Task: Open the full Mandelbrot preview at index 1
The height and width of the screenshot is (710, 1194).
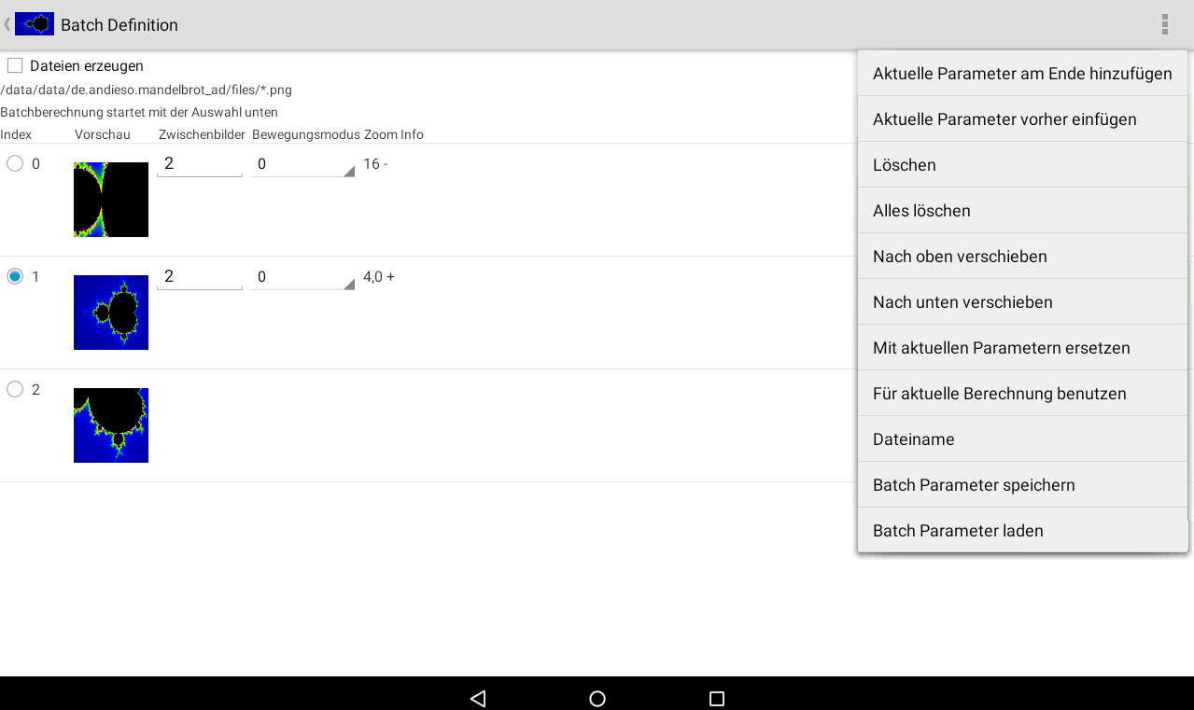Action: 111,313
